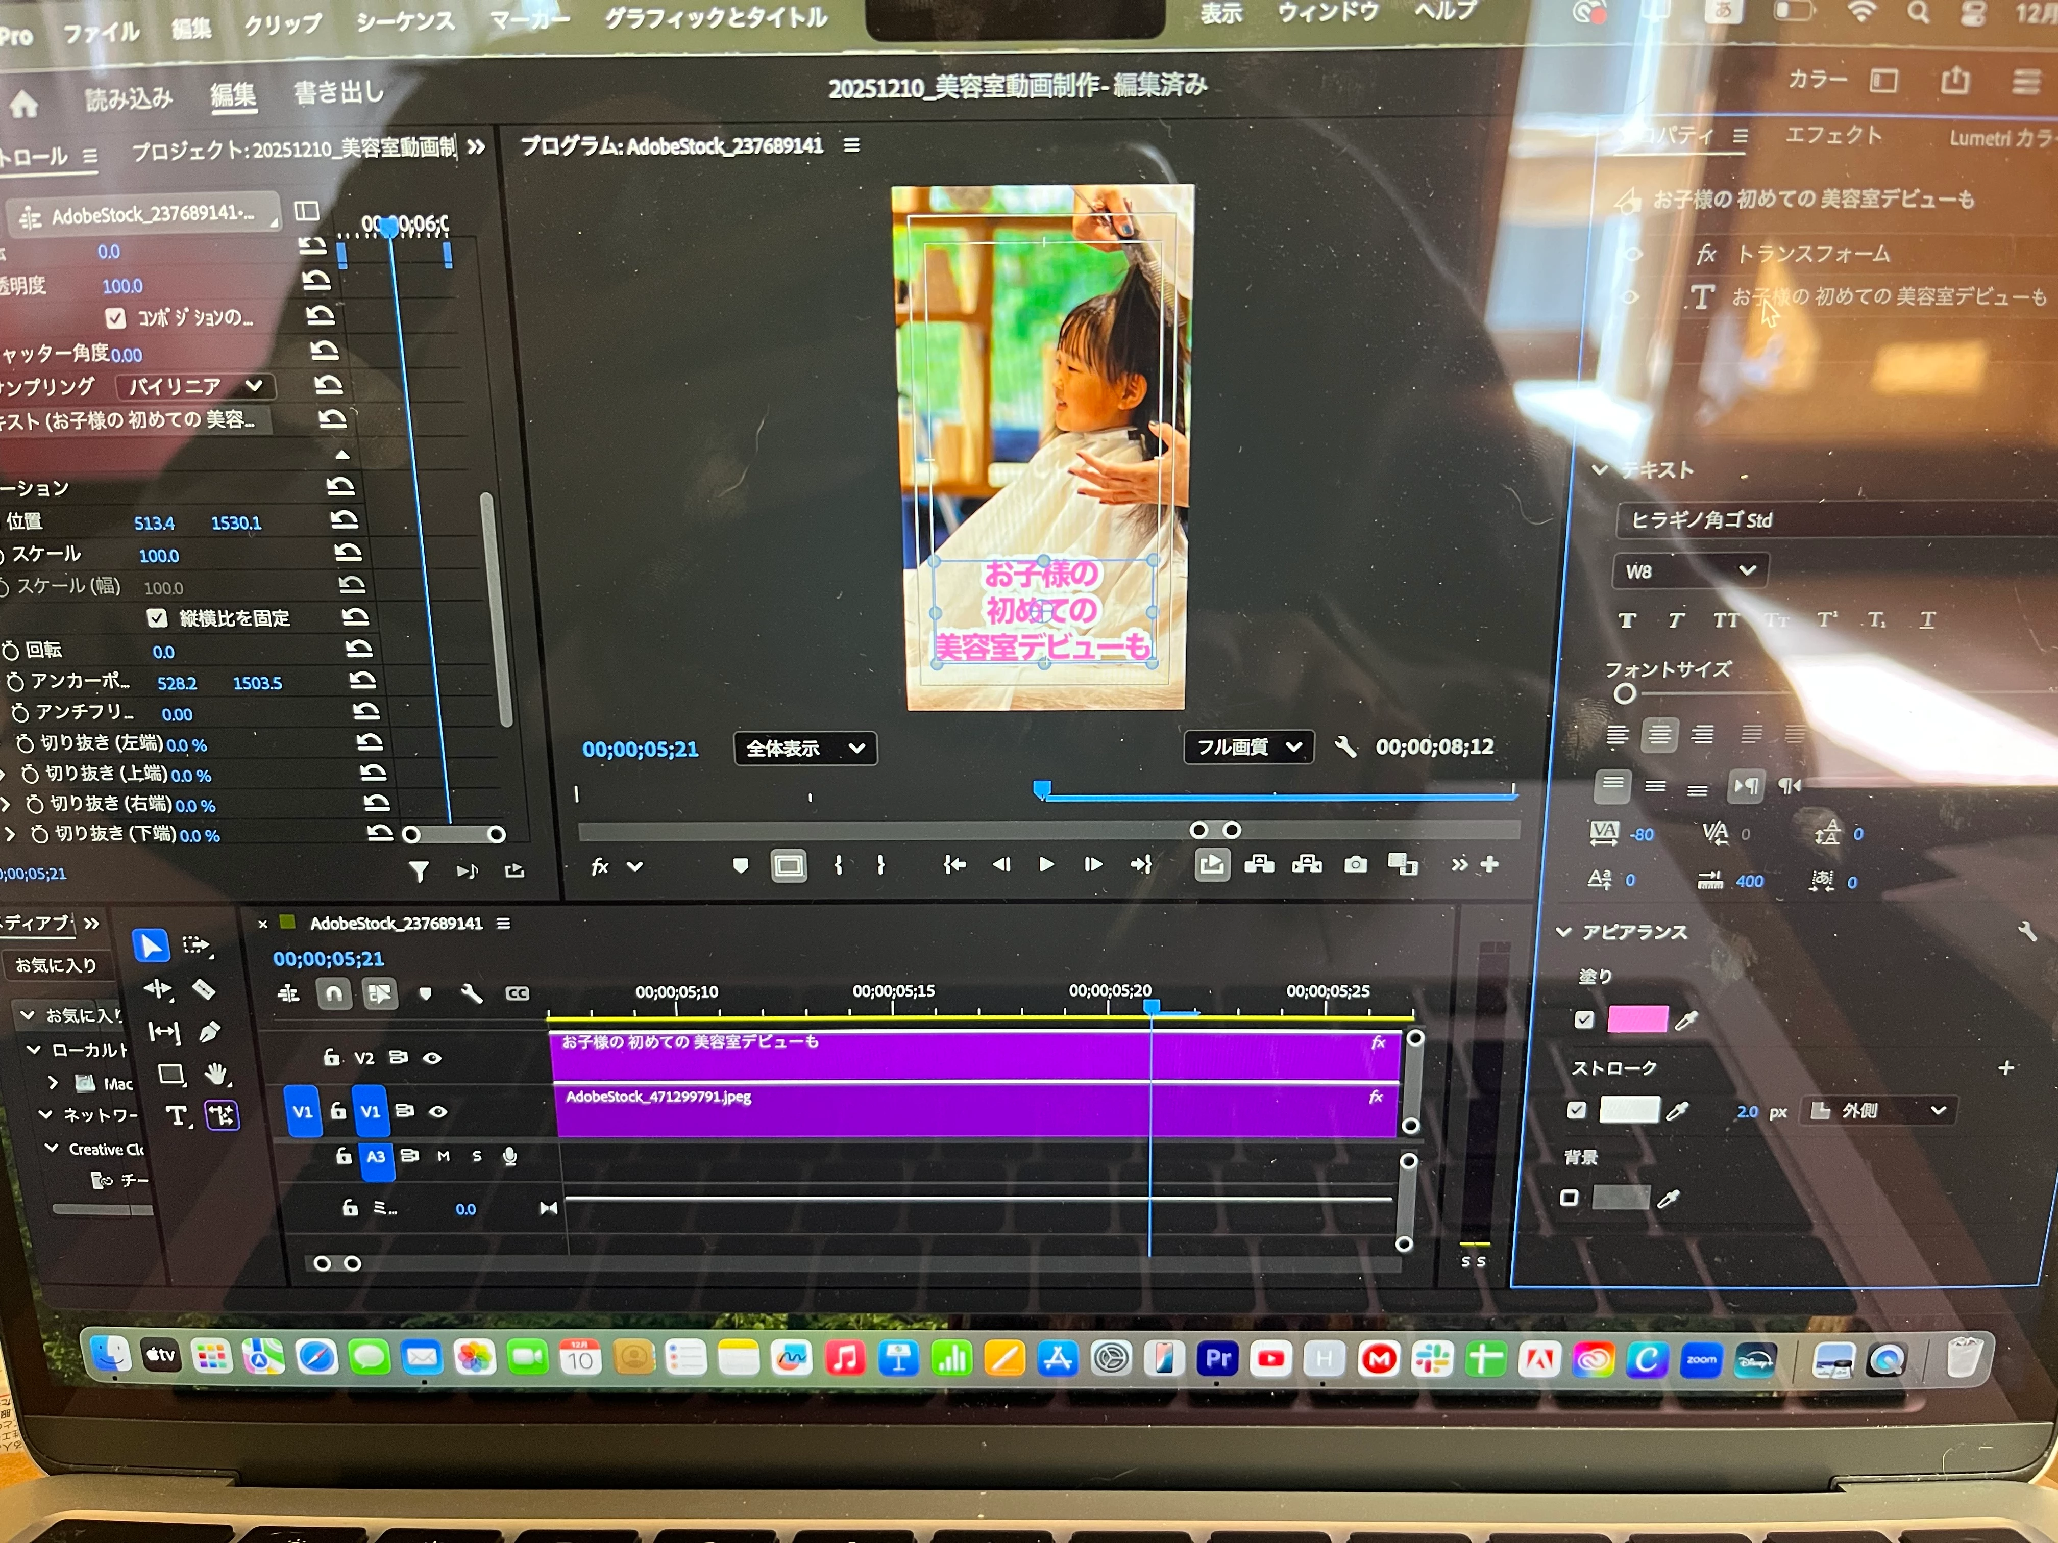Select the Rectangle tool
This screenshot has width=2058, height=1543.
click(171, 1074)
